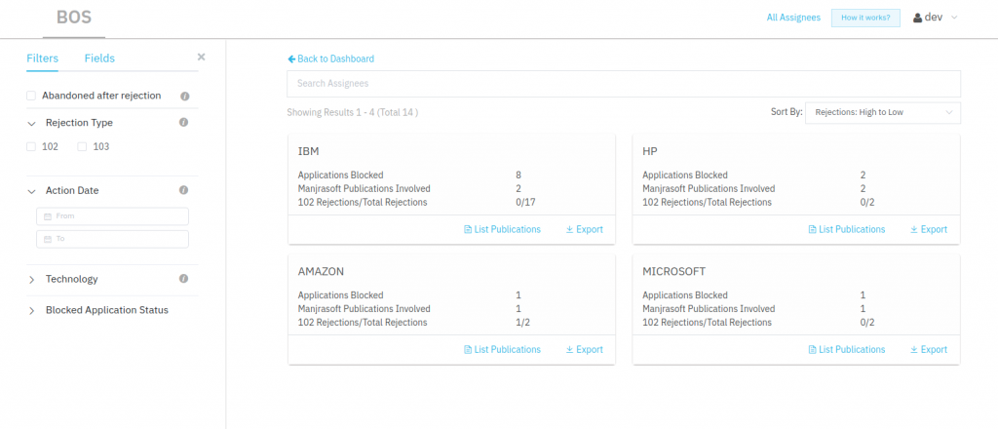Viewport: 998px width, 429px height.
Task: Click info icon next to Rejection Type
Action: 183,122
